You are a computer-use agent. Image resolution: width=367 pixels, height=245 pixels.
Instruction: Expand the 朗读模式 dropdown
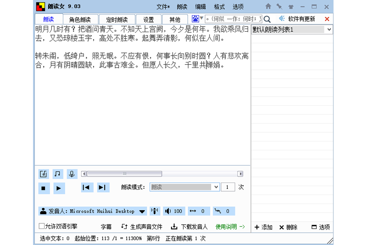coord(216,188)
